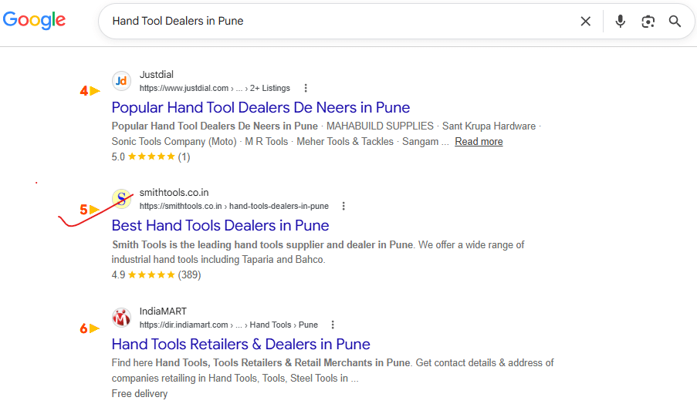Open Google Lens image search

click(648, 22)
